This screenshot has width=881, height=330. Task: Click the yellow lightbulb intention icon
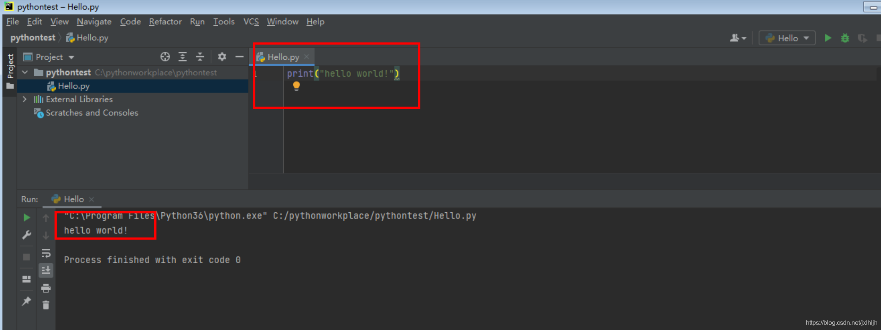tap(296, 86)
